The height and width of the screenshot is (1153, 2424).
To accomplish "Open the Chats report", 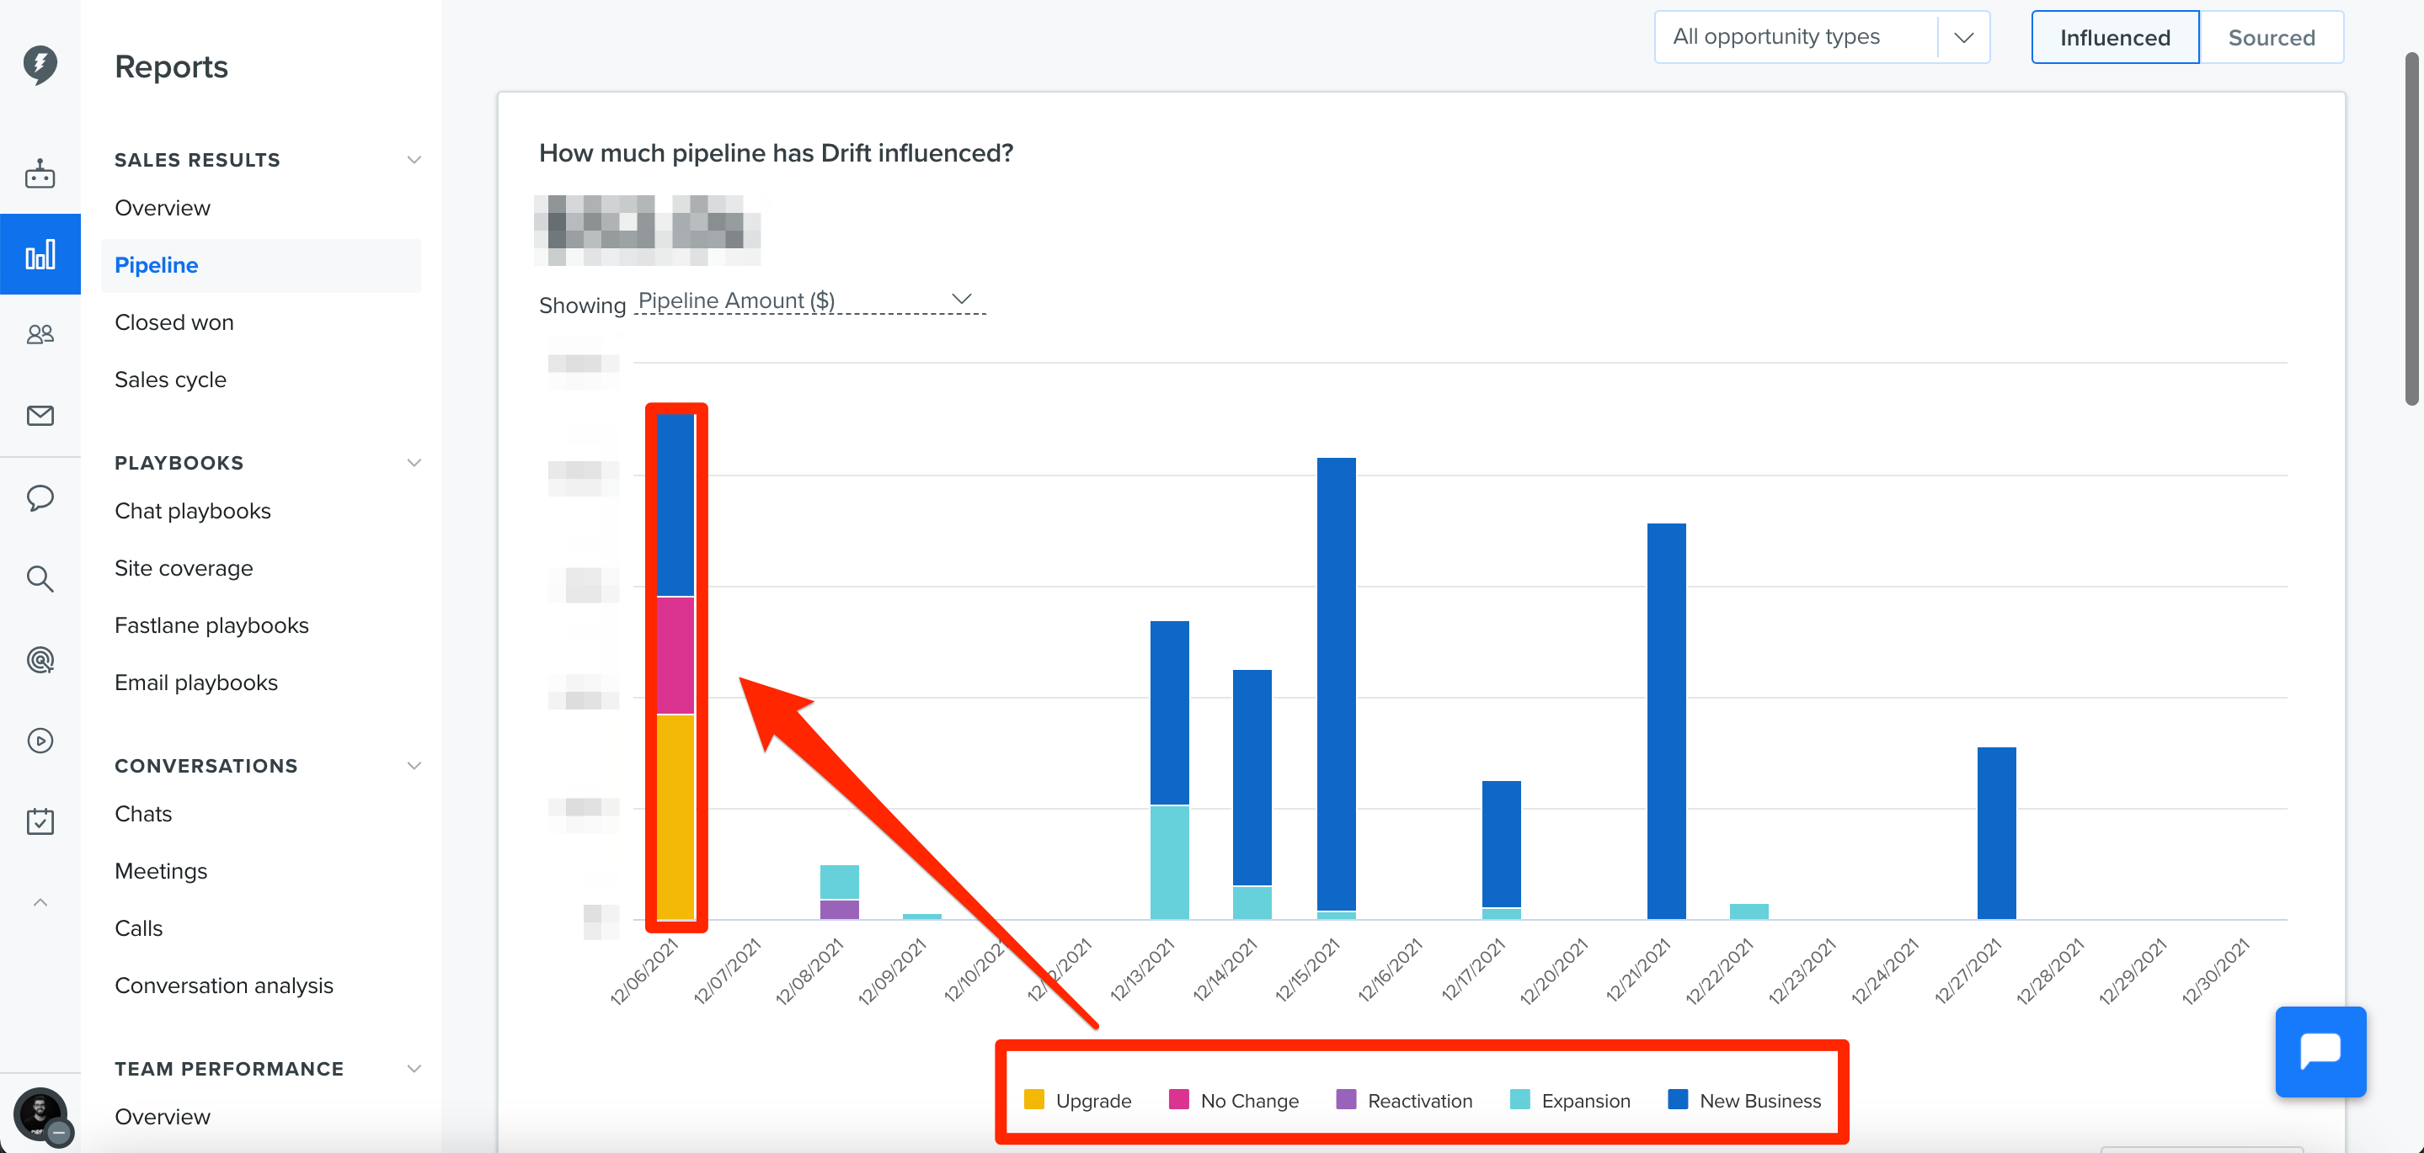I will coord(143,814).
